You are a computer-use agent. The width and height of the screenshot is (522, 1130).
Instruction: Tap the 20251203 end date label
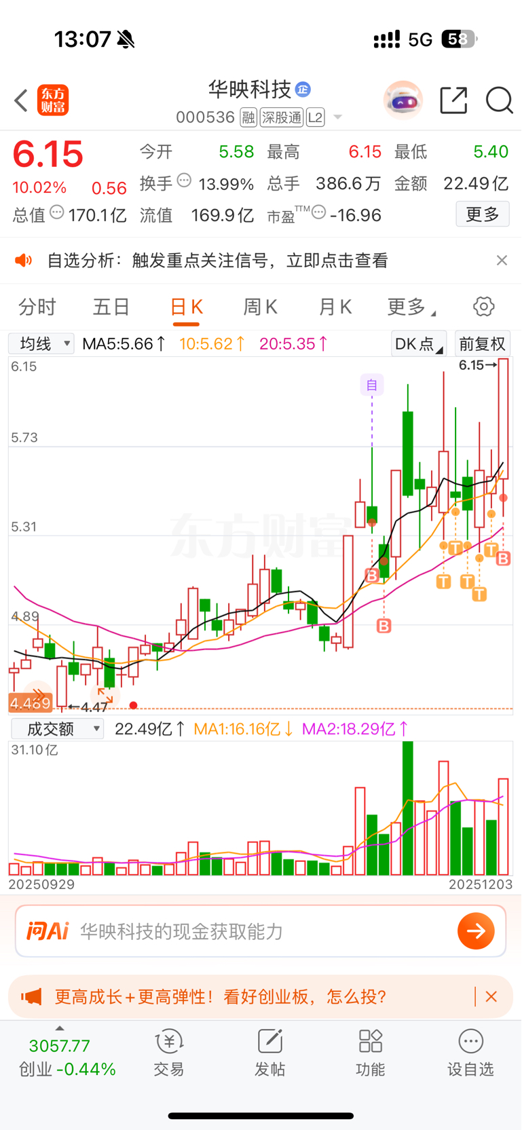pyautogui.click(x=481, y=884)
